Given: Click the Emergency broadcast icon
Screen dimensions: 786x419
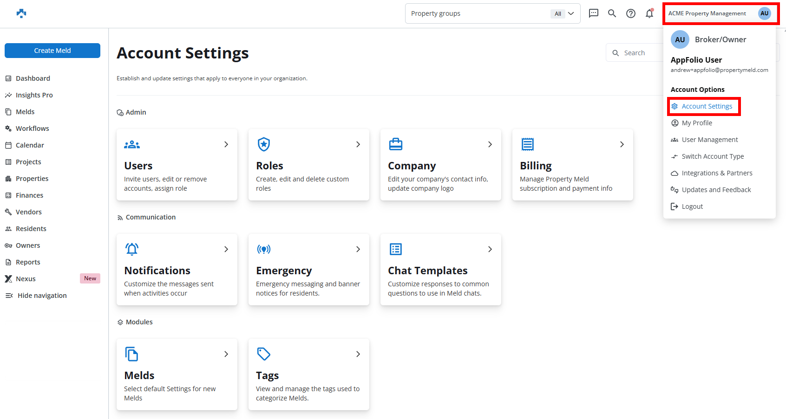Looking at the screenshot, I should point(264,249).
